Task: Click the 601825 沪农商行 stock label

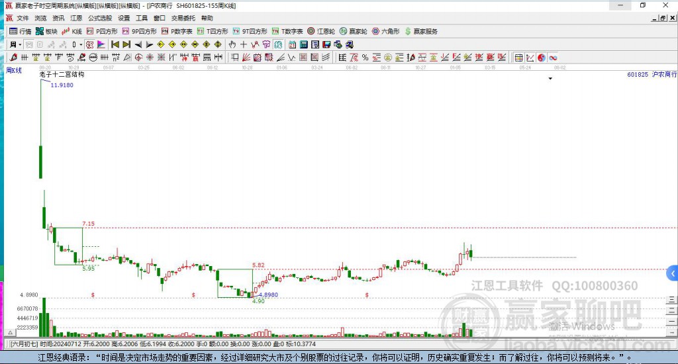Action: (652, 74)
